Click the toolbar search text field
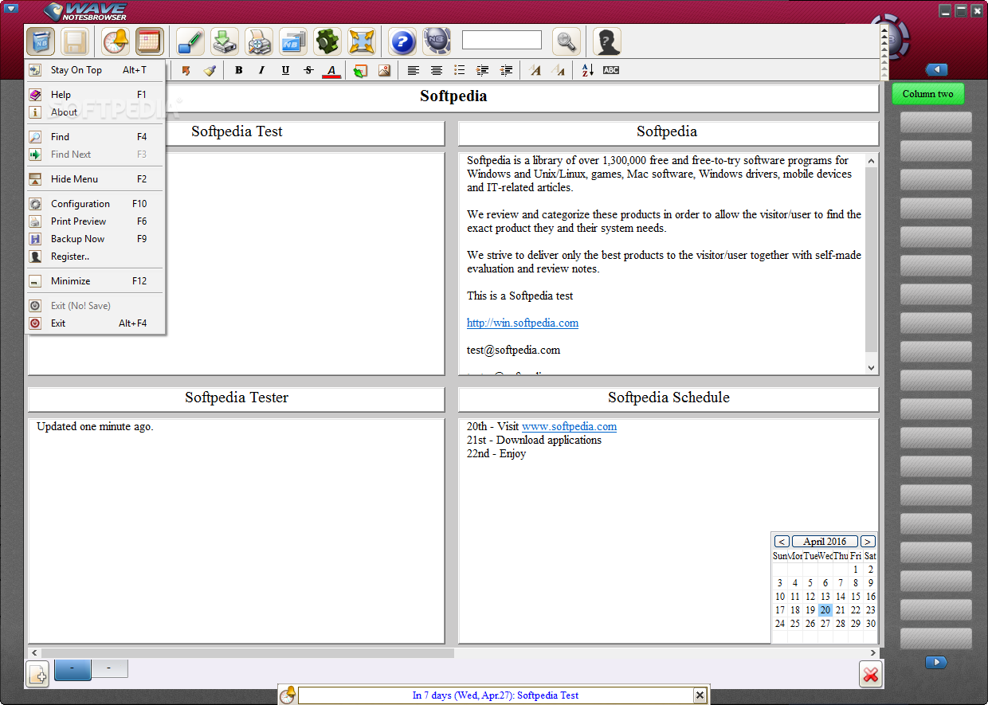The image size is (988, 705). tap(502, 40)
